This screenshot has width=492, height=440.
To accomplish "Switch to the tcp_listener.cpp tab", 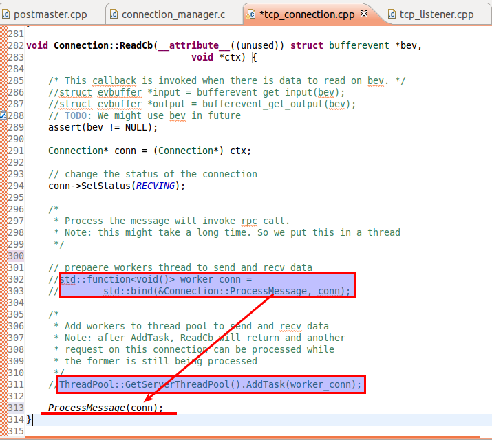I will pyautogui.click(x=438, y=14).
